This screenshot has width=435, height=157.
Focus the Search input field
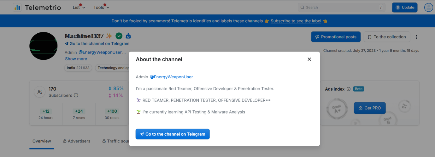[342, 7]
